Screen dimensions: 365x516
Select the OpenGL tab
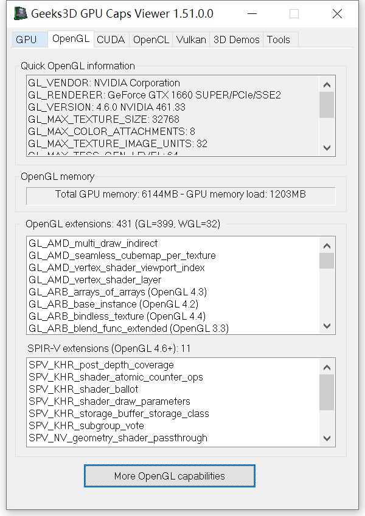coord(71,39)
